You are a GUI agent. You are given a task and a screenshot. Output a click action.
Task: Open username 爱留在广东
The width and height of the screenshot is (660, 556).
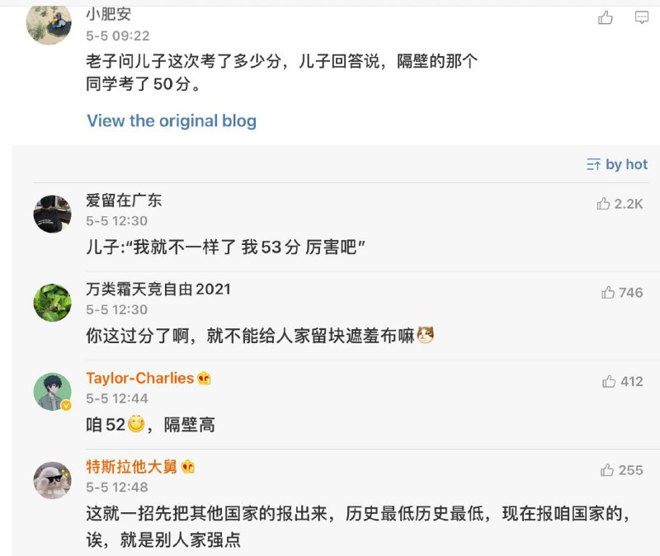pyautogui.click(x=124, y=200)
